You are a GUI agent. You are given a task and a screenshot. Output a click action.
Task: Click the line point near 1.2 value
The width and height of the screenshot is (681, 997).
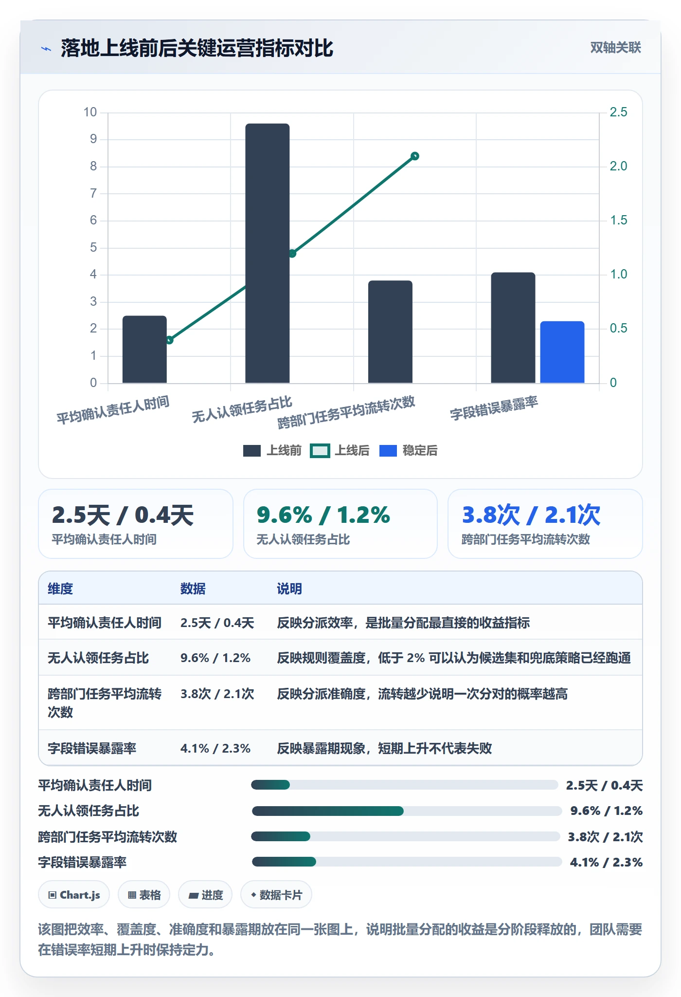[x=292, y=254]
